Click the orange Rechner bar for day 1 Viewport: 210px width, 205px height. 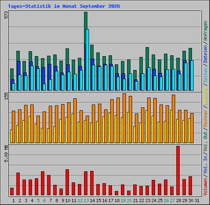[14, 127]
